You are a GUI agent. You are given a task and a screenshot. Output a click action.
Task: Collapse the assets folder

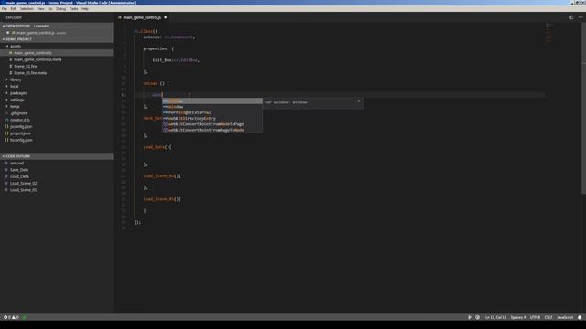coord(57,47)
